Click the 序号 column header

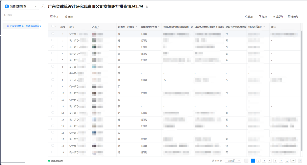63,27
